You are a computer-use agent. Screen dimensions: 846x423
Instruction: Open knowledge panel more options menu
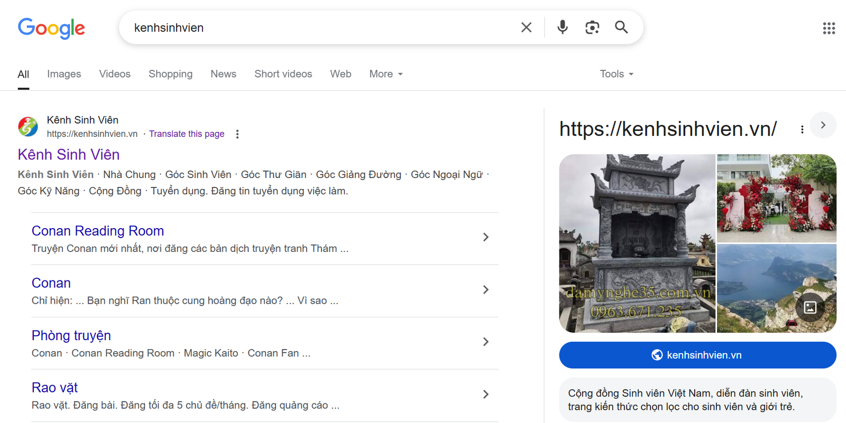click(x=802, y=129)
